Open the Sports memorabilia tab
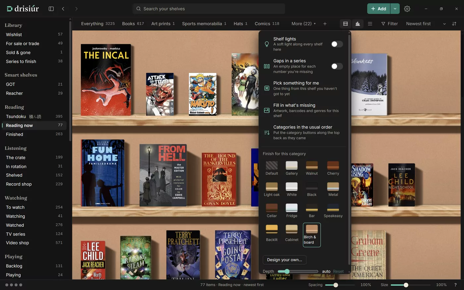Screen dimensions: 464x290 [204, 24]
